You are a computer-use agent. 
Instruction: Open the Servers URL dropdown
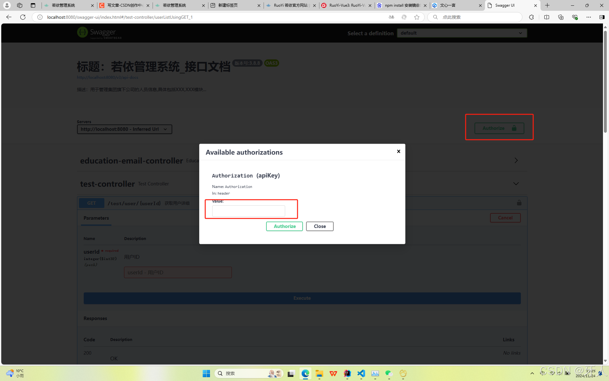pos(124,129)
